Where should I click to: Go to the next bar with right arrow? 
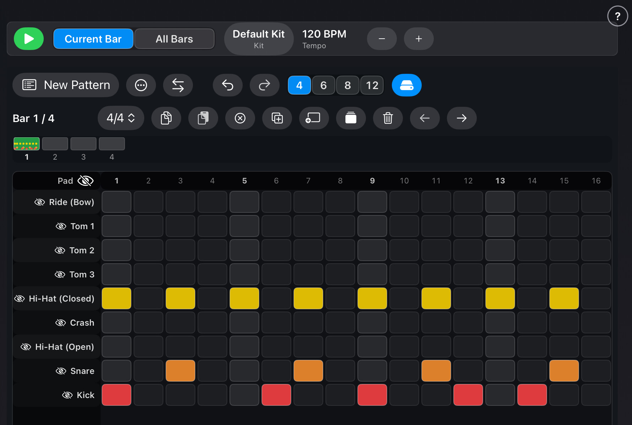point(462,118)
